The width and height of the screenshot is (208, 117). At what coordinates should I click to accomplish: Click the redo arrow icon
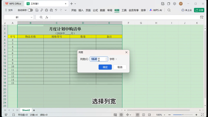[x=61, y=10]
